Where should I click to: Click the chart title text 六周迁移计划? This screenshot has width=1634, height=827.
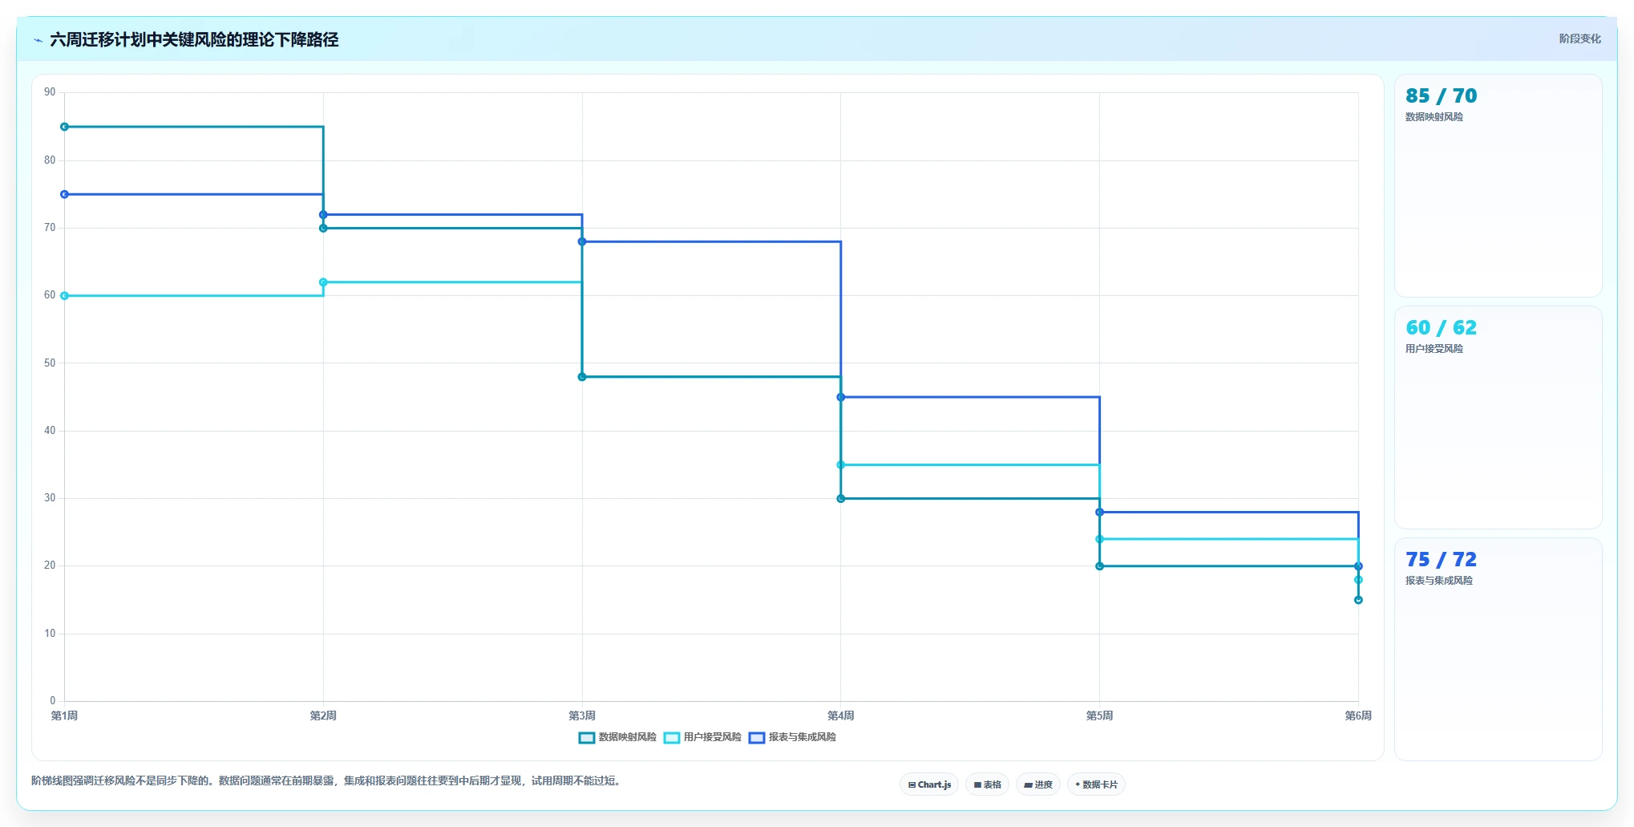[98, 39]
